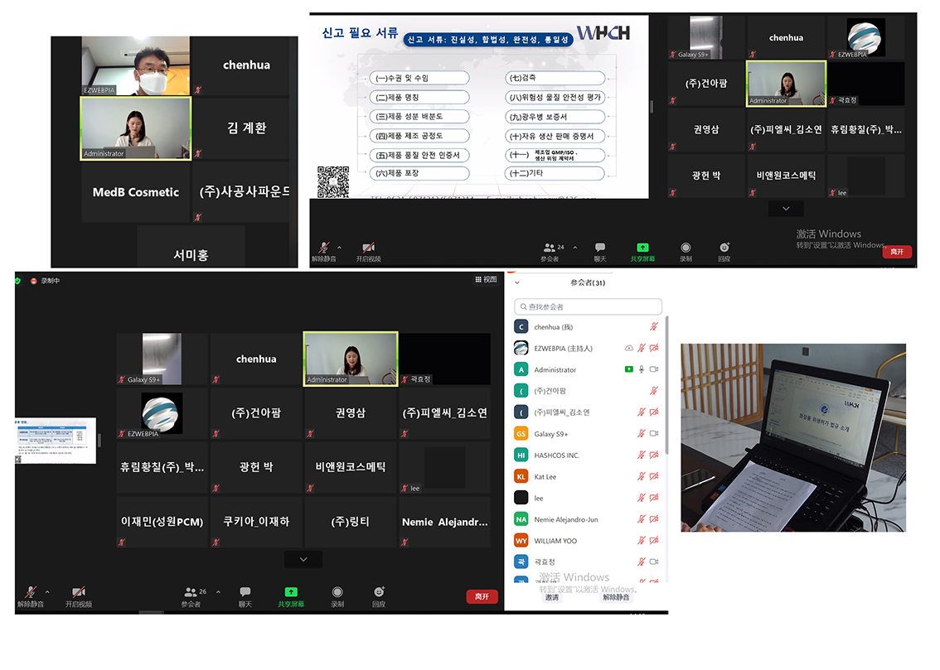Start video in the upper Zoom window toolbar
The width and height of the screenshot is (940, 670).
[368, 252]
